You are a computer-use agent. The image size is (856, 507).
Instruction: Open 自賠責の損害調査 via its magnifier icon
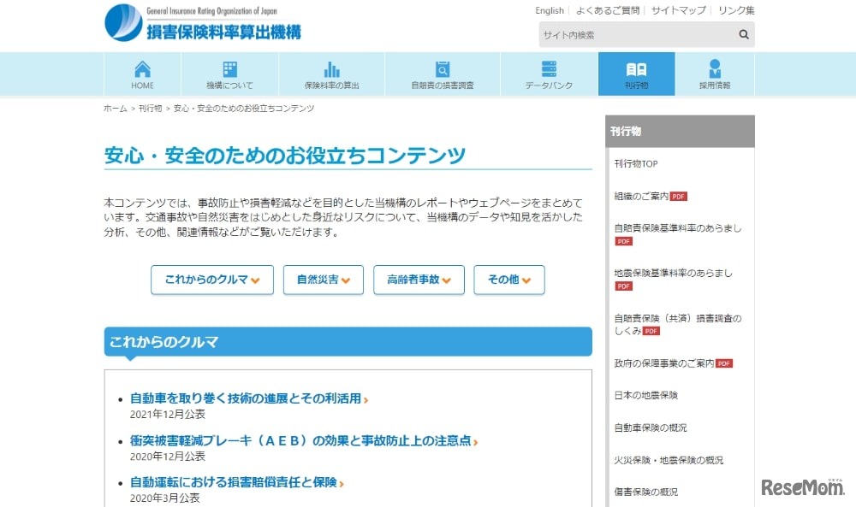pos(442,75)
